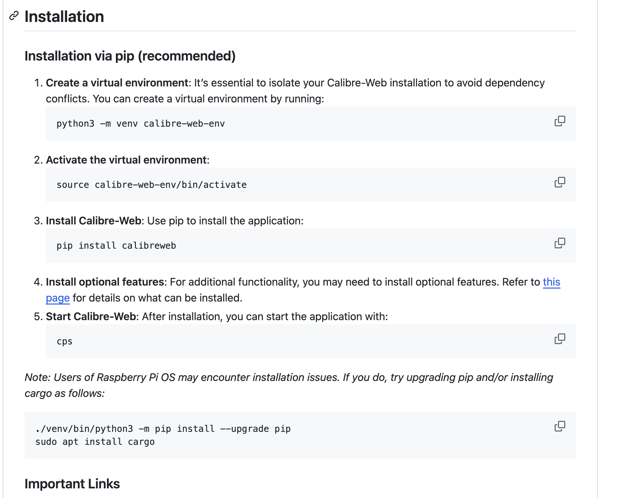
Task: Click the bold "Create a virtual environment" text
Action: coord(117,83)
